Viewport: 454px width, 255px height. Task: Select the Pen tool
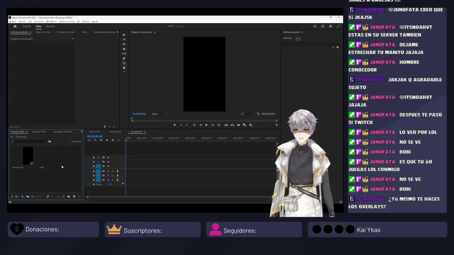124,58
